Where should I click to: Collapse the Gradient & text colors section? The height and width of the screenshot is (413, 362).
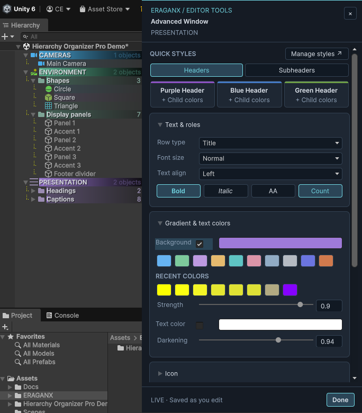click(x=160, y=223)
